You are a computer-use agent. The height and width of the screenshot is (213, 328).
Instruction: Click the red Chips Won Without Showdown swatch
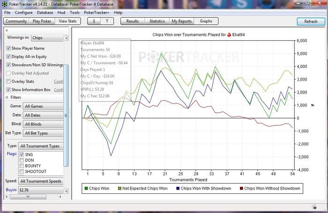241,188
